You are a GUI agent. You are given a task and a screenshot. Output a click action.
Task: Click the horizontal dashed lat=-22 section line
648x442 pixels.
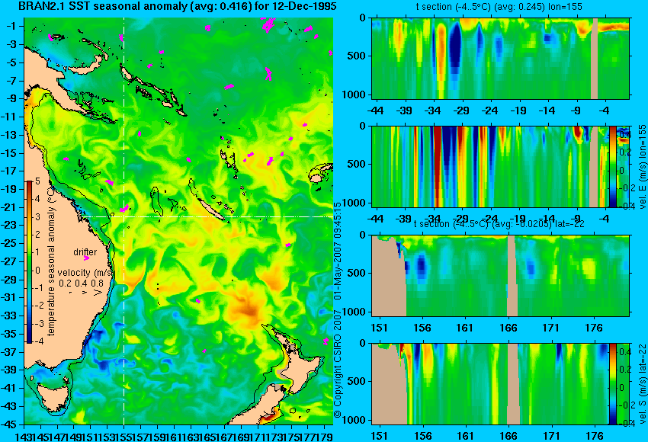point(207,217)
